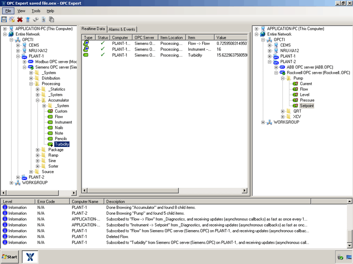The width and height of the screenshot is (353, 264).
Task: Click the Start button on taskbar
Action: [10, 257]
